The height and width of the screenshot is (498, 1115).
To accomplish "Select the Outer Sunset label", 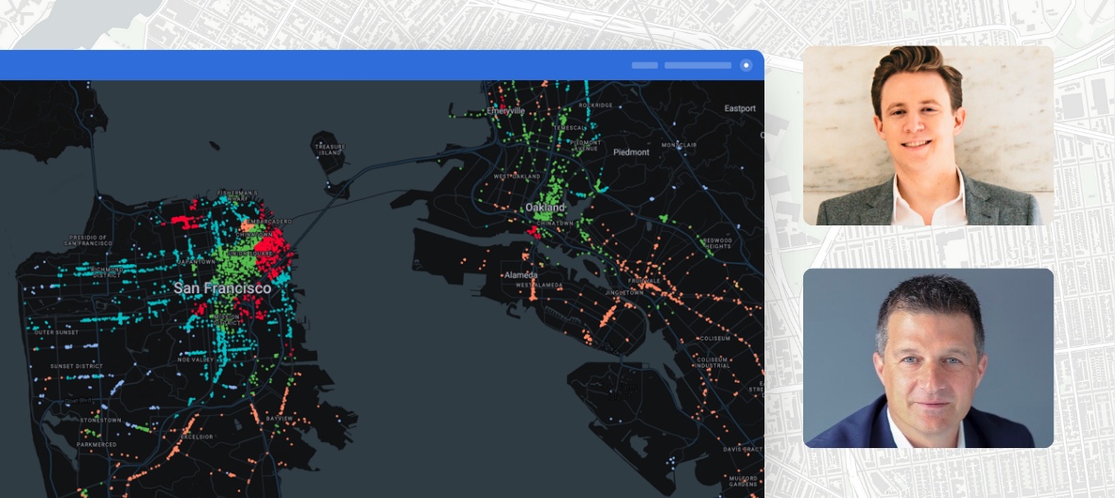I will tap(54, 332).
